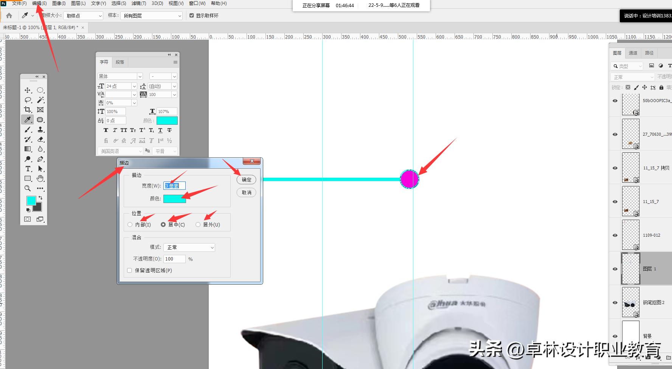Switch to the 通道 tab
Viewport: 672px width, 369px height.
pyautogui.click(x=633, y=53)
